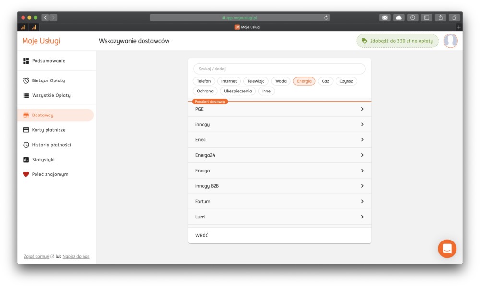Expand the innogy provider chevron
The height and width of the screenshot is (287, 480).
[362, 125]
